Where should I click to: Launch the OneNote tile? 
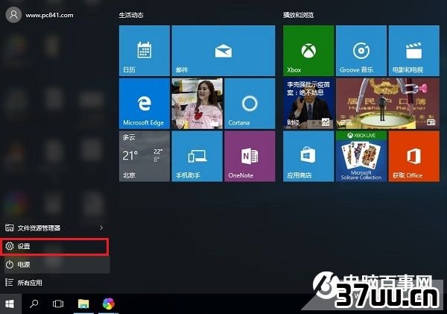250,157
